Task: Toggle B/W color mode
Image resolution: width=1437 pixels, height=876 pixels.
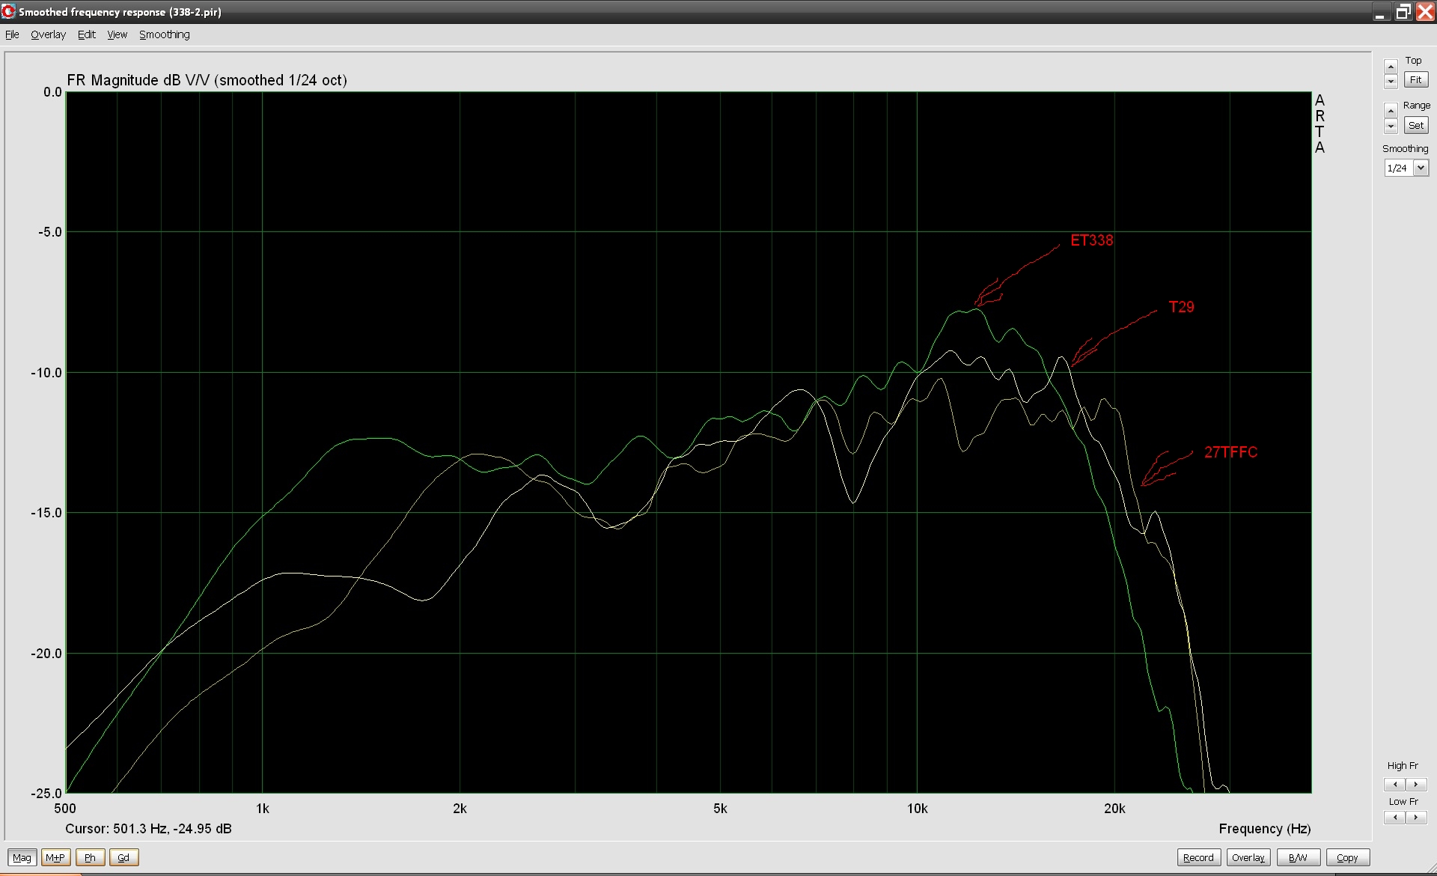Action: 1298,857
